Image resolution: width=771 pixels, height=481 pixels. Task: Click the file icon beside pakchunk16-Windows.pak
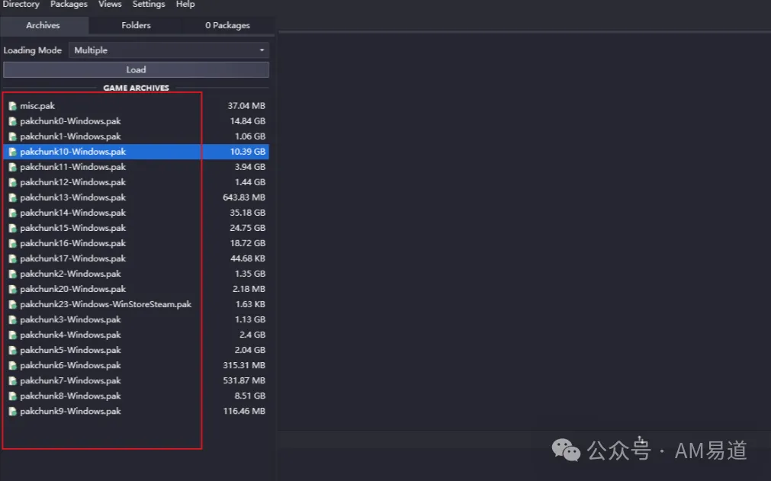[x=13, y=243]
